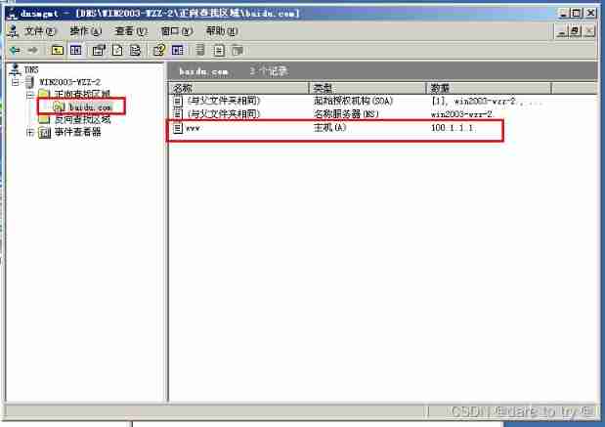Go back using the green Back arrow
Viewport: 605px width, 427px height.
pos(16,50)
